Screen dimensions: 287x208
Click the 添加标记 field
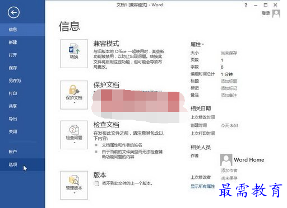[x=229, y=88]
